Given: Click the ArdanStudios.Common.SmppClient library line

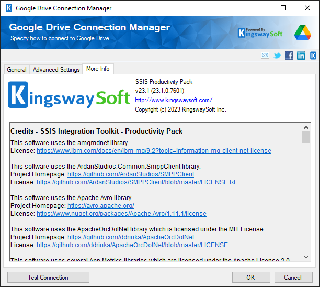Looking at the screenshot, I should 106,167.
